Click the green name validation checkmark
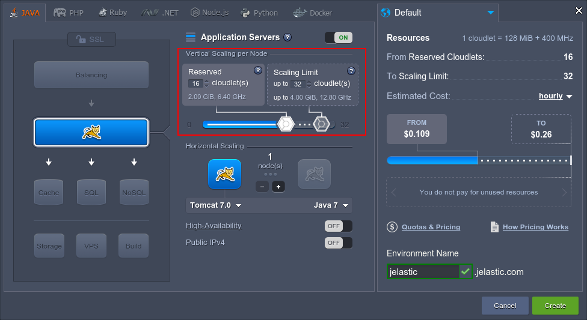This screenshot has height=320, width=587. 466,271
